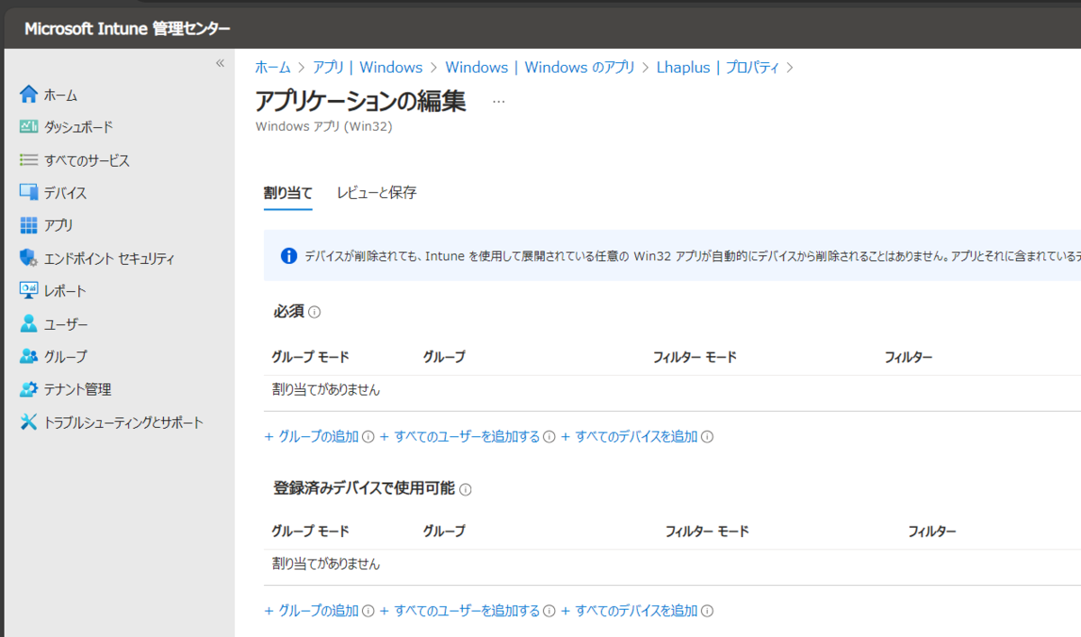The height and width of the screenshot is (637, 1081).
Task: Click the エンドポイント セキュリティ shield icon
Action: coord(29,259)
